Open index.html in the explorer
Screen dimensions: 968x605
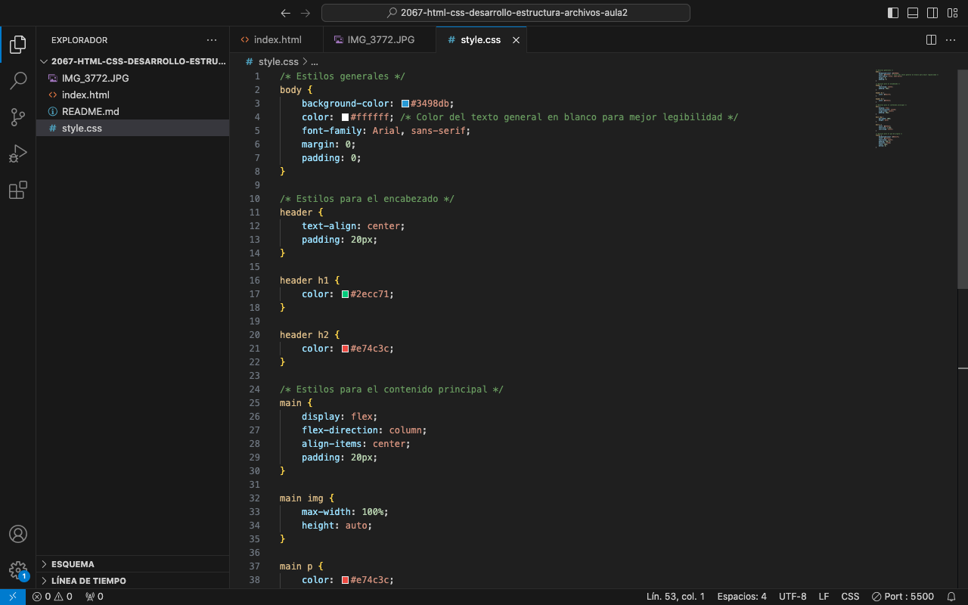pyautogui.click(x=132, y=95)
